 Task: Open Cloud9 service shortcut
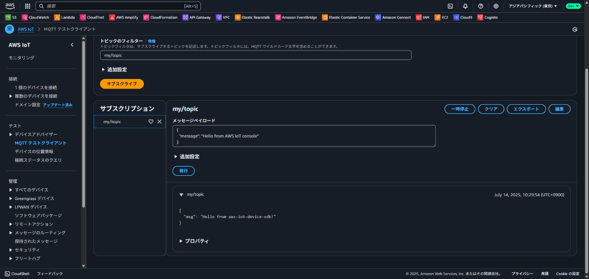pos(463,18)
